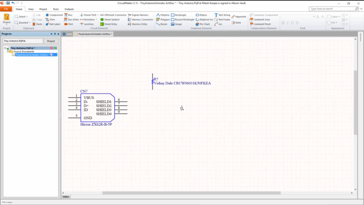Open the Outputs ribbon tab
The image size is (364, 205).
point(69,9)
